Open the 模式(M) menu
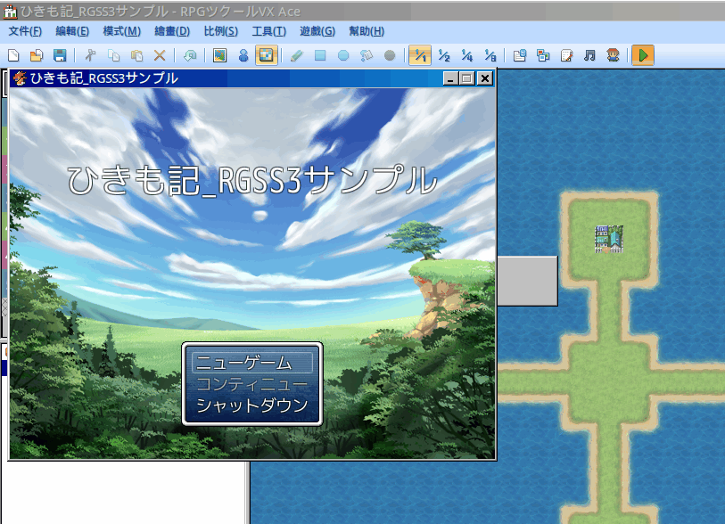The width and height of the screenshot is (725, 524). click(121, 31)
